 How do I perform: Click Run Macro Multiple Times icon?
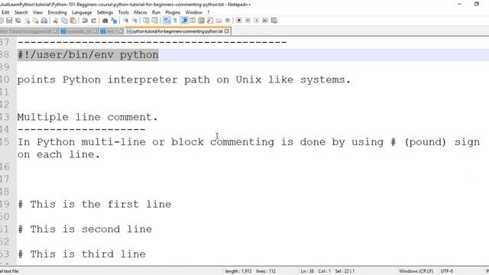(x=265, y=21)
